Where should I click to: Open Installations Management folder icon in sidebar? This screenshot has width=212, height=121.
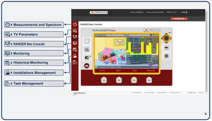75,56
